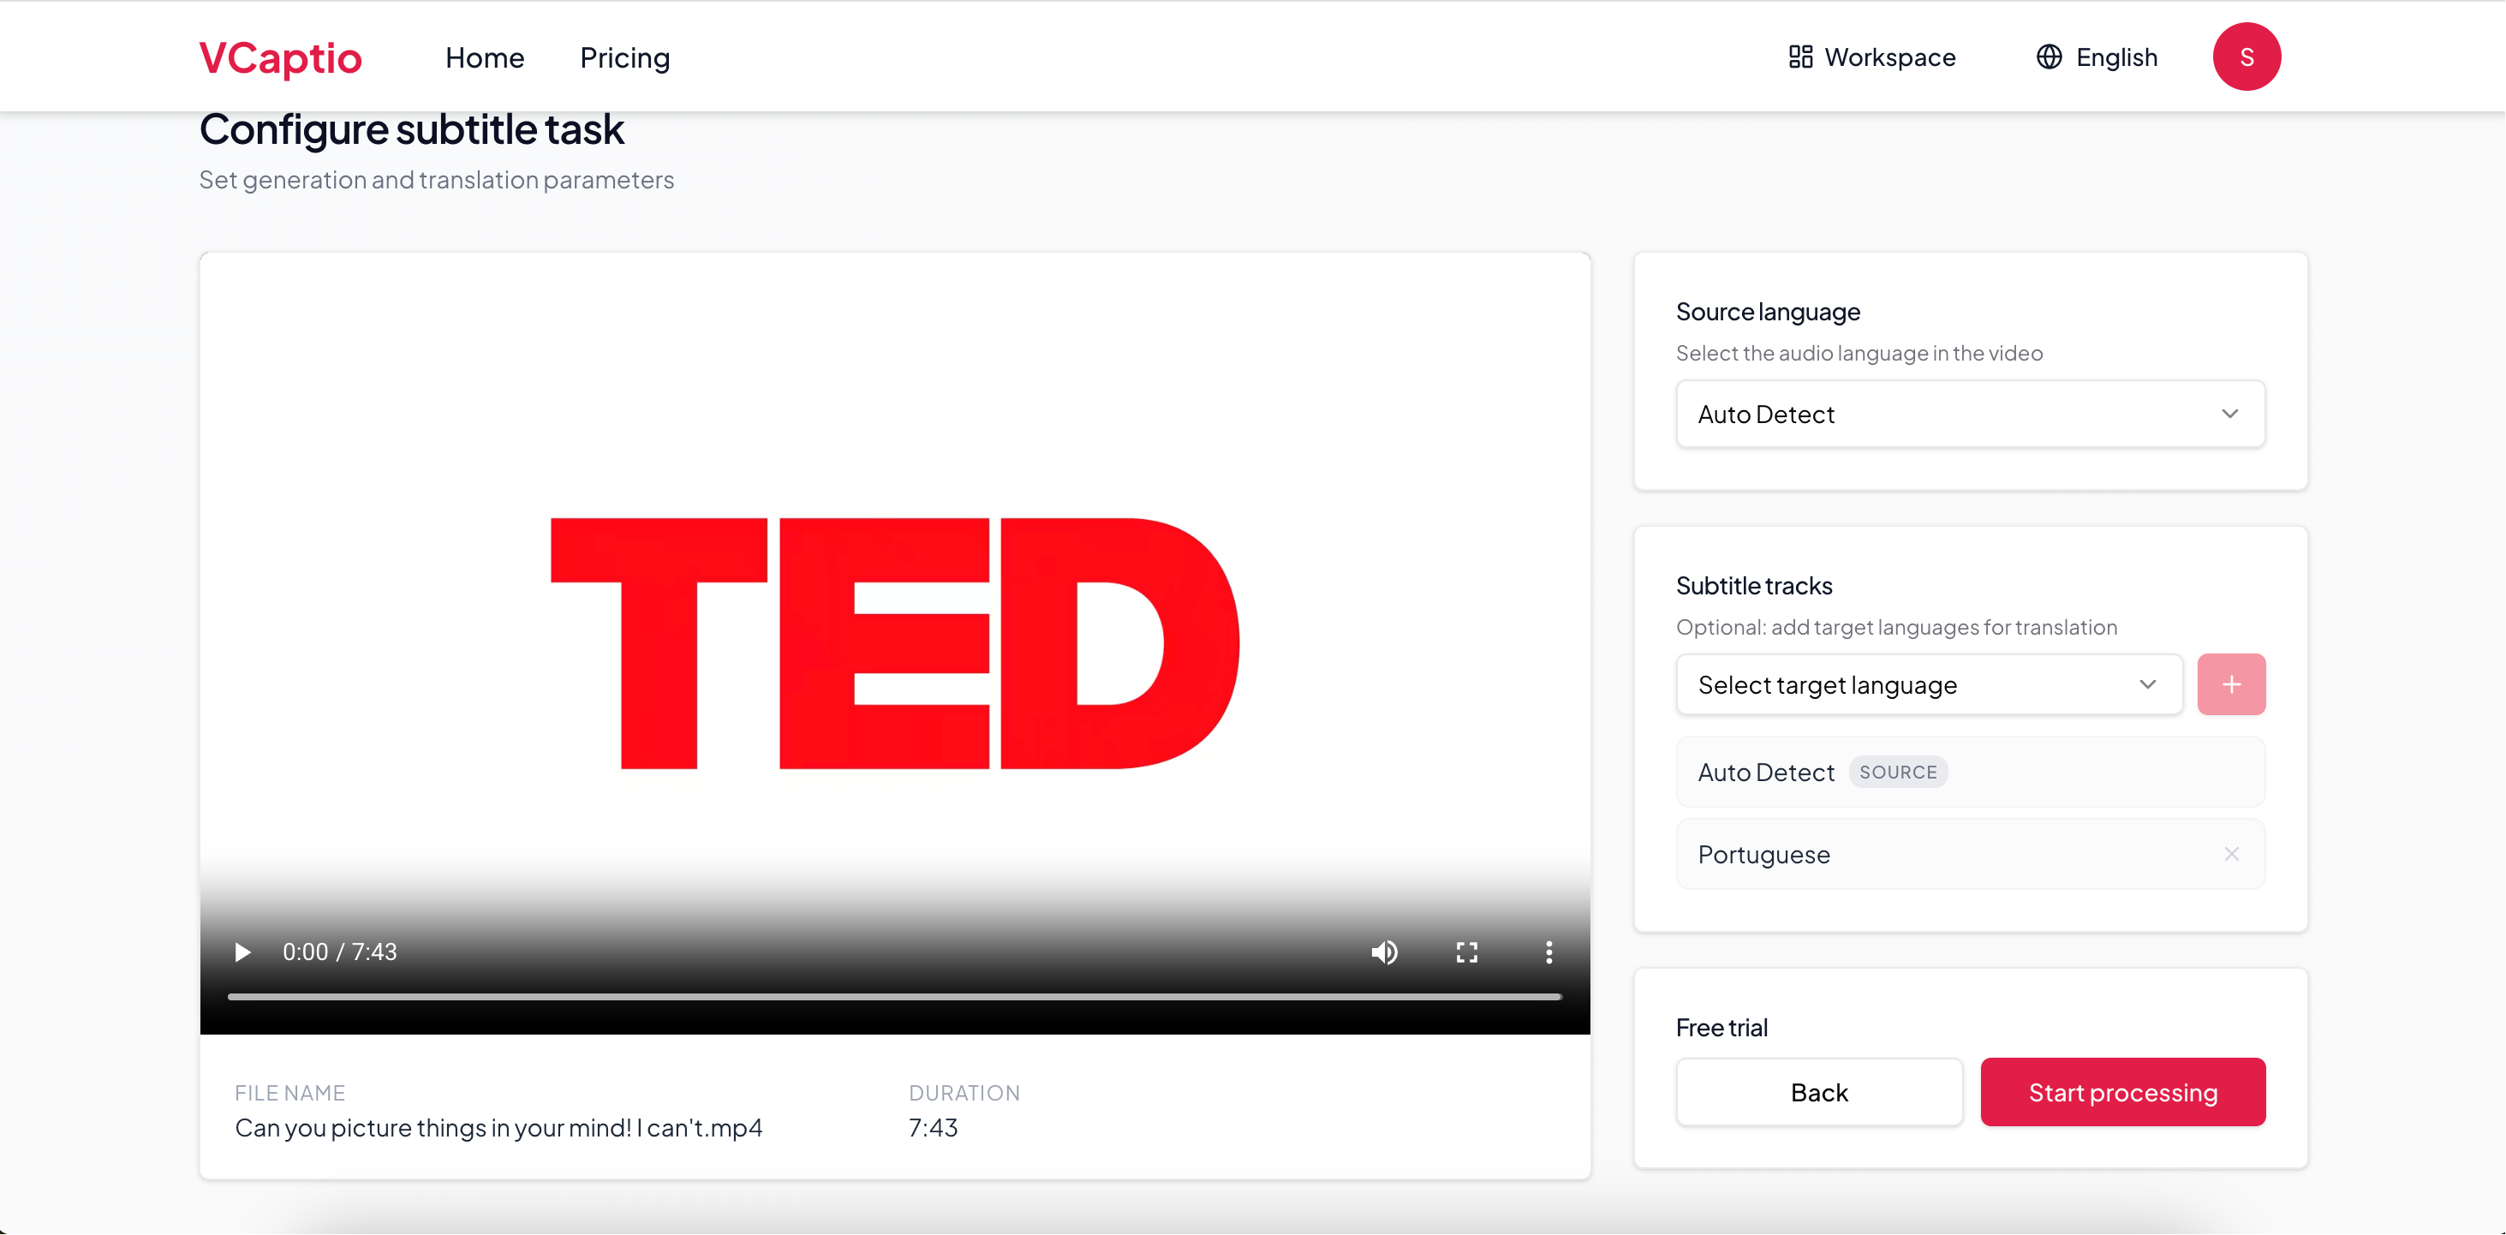Open the video player options menu
The height and width of the screenshot is (1235, 2506).
point(1548,952)
